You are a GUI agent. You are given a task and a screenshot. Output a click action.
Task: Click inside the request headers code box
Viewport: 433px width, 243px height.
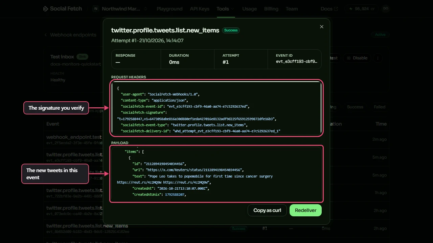[216, 108]
